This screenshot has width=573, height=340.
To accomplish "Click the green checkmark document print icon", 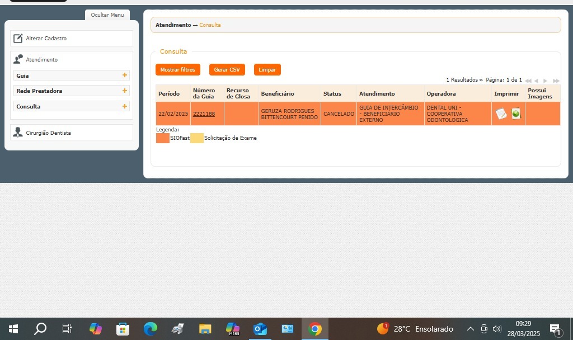I will point(516,114).
